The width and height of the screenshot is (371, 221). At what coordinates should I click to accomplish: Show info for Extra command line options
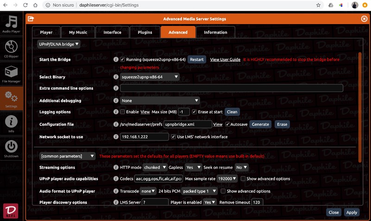(116, 88)
